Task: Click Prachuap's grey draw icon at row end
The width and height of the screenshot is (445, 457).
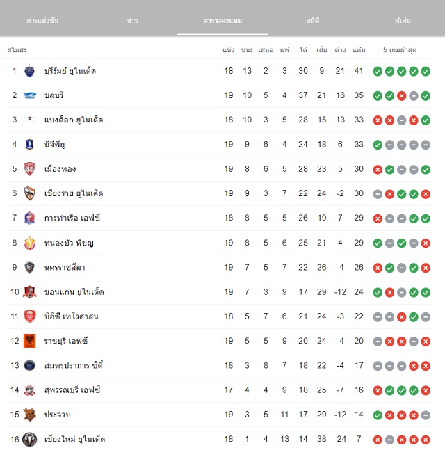Action: [x=426, y=415]
